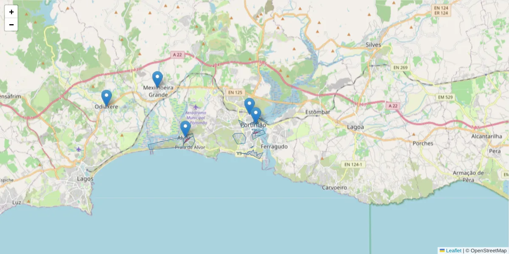Click the airport icon north of Lagos
509x254 pixels.
point(79,149)
